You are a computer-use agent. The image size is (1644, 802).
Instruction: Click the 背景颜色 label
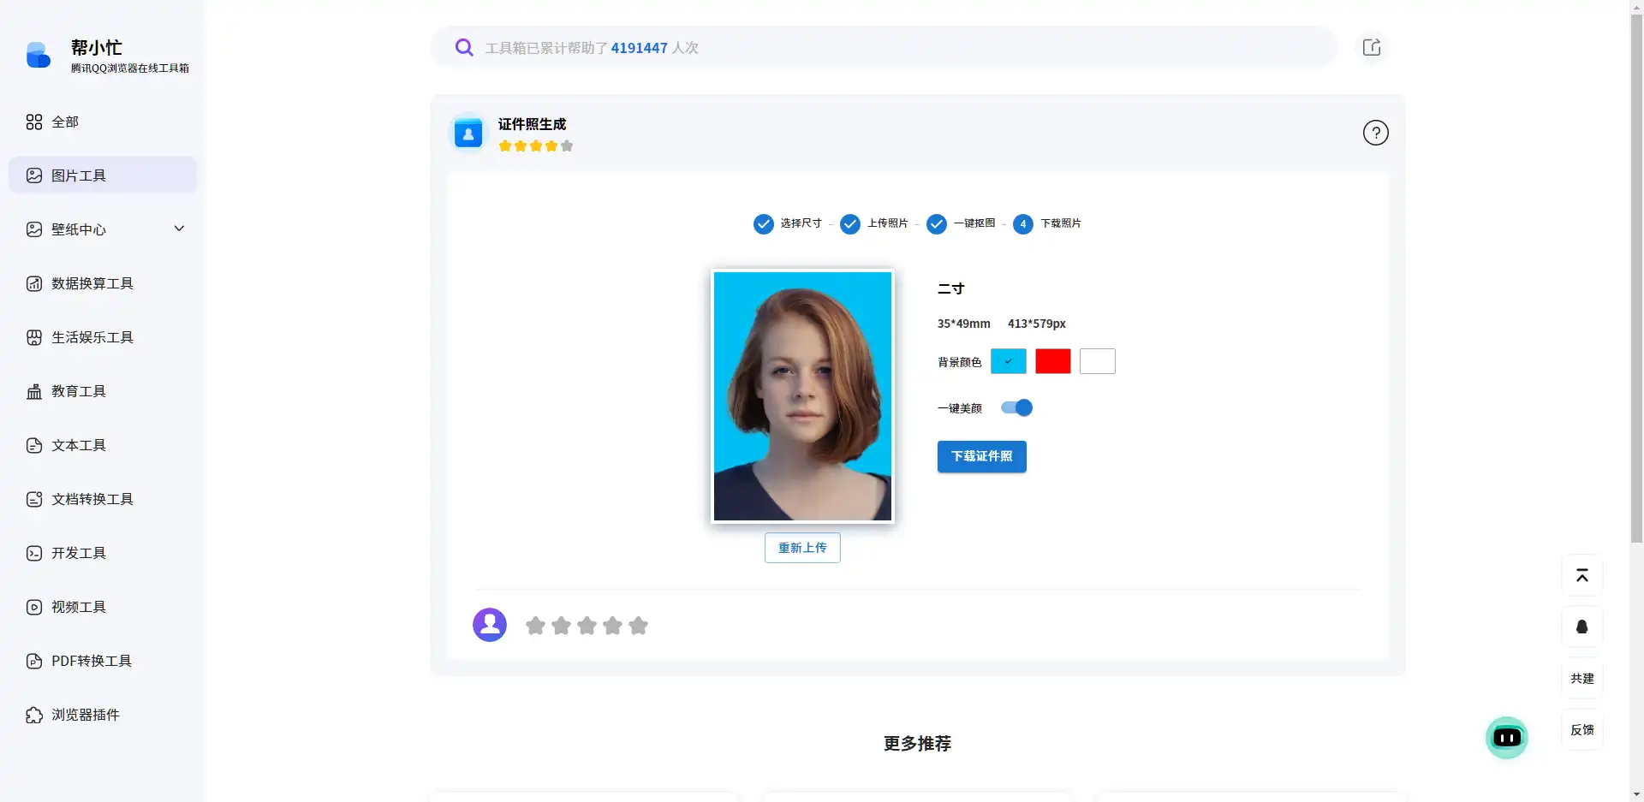coord(959,362)
